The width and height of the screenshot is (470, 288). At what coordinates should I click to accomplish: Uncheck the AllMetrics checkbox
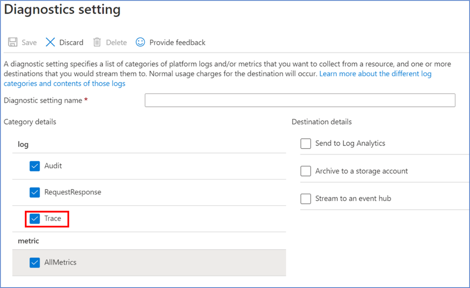tap(35, 262)
